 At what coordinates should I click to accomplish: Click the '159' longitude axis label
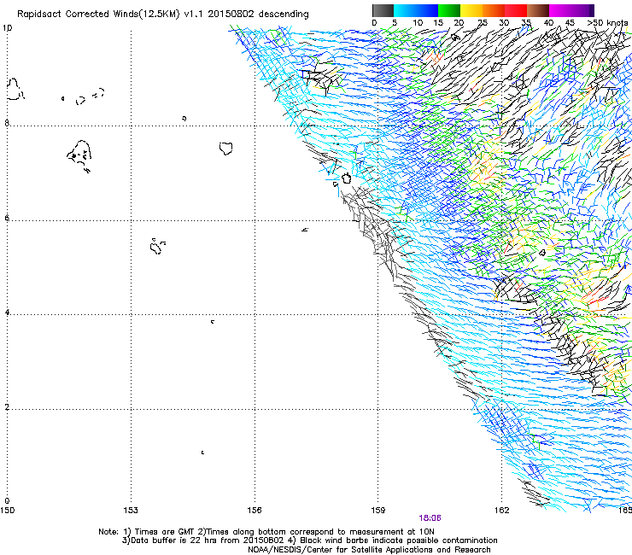[x=378, y=511]
